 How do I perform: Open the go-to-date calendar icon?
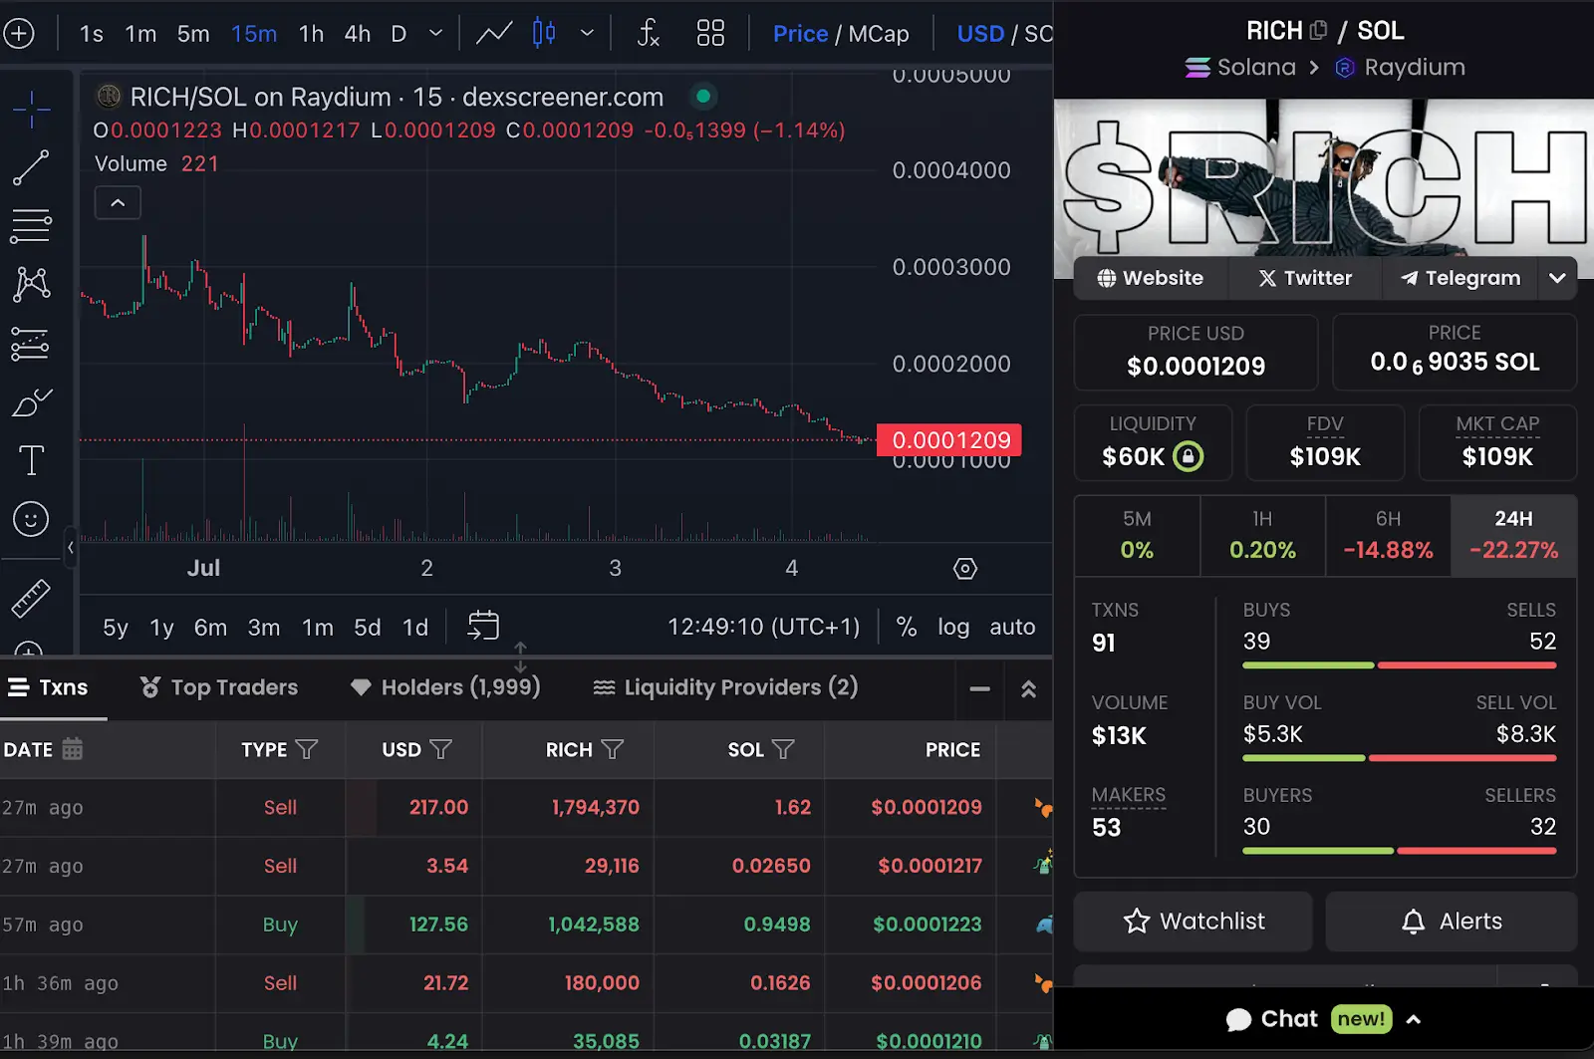coord(483,626)
